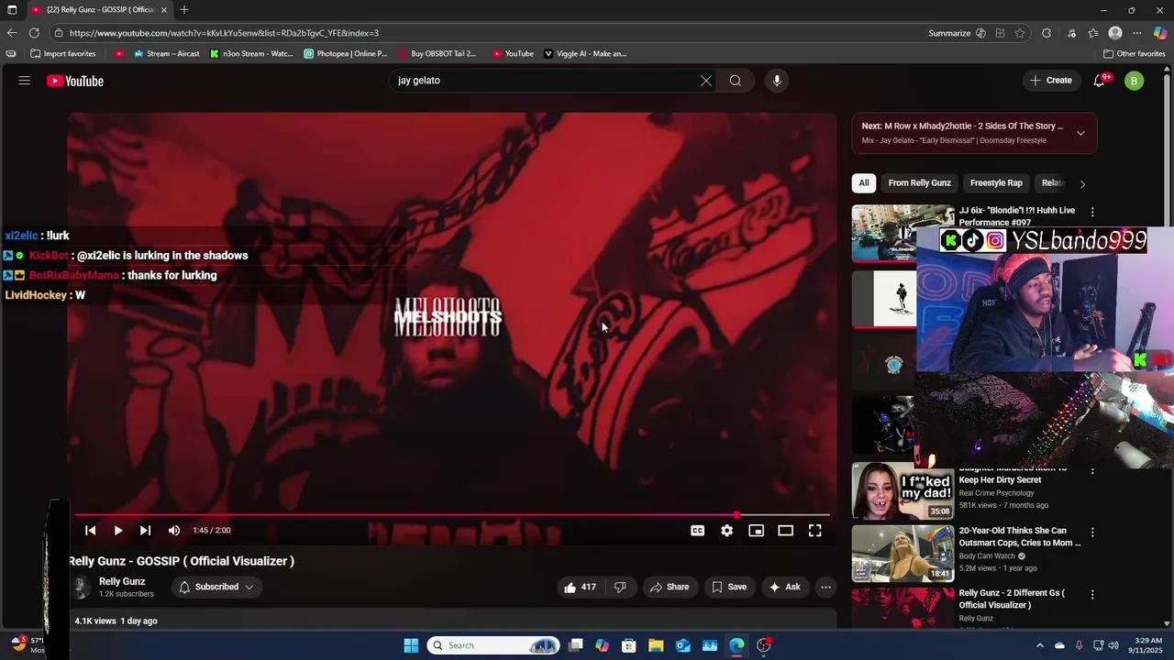Image resolution: width=1174 pixels, height=660 pixels.
Task: Switch to miniplayer mode
Action: (757, 530)
